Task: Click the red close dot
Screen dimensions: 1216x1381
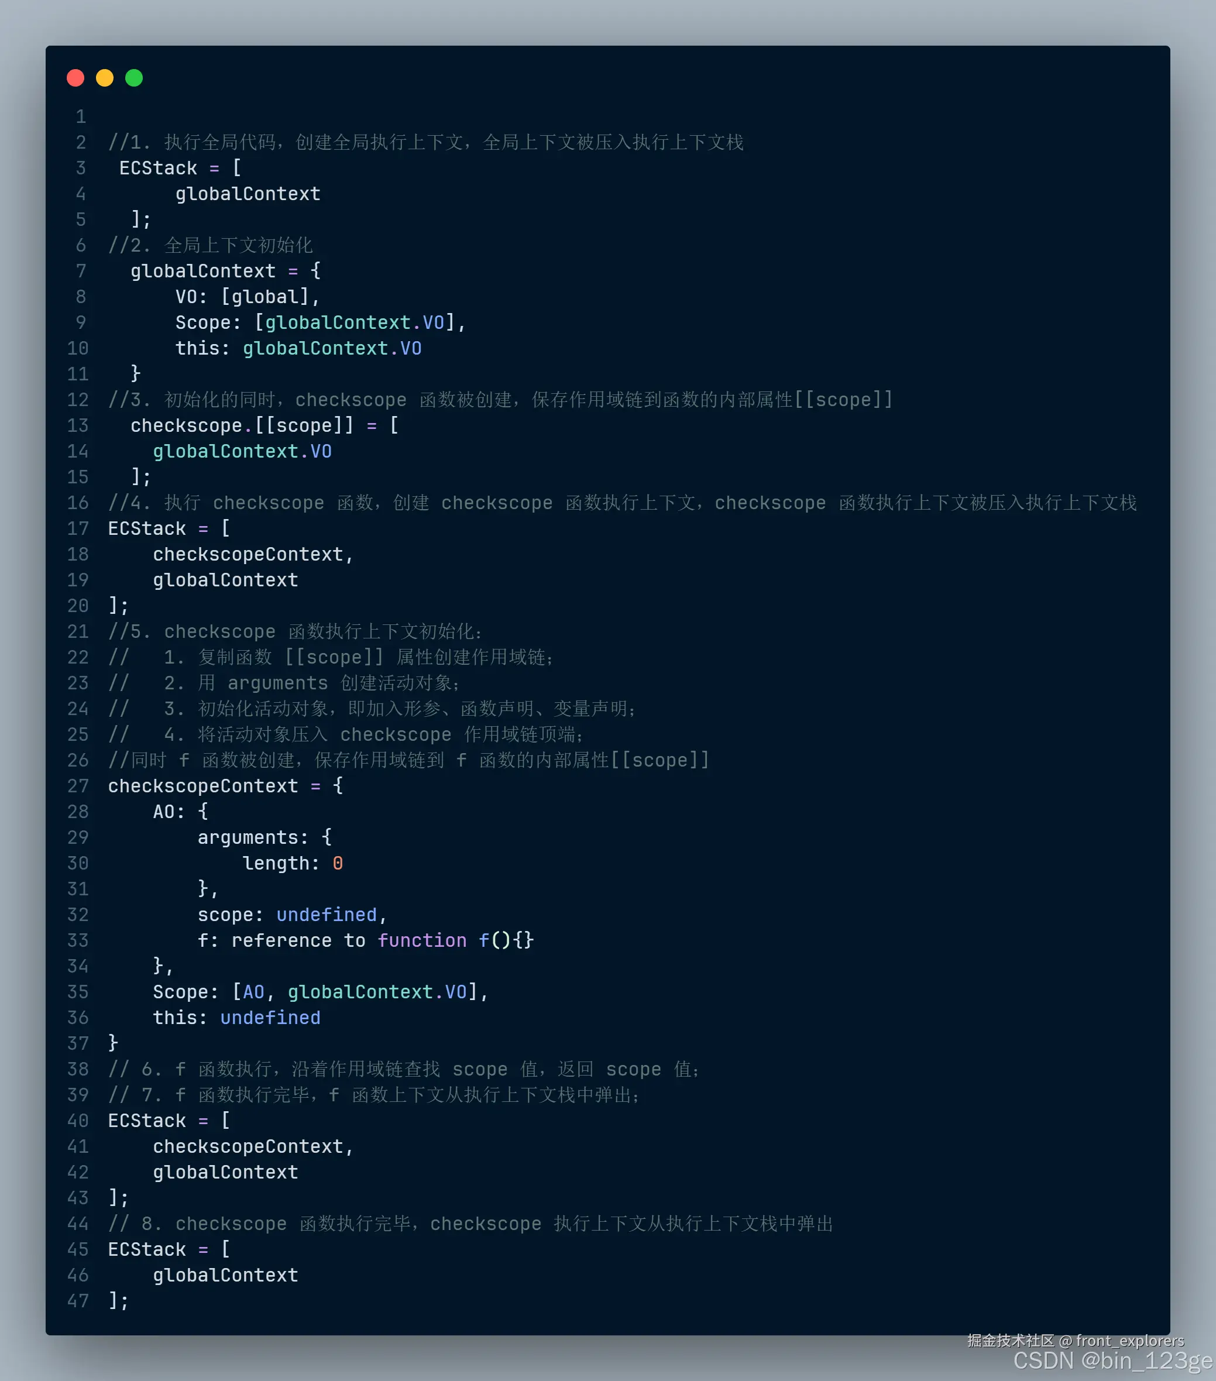Action: click(75, 78)
